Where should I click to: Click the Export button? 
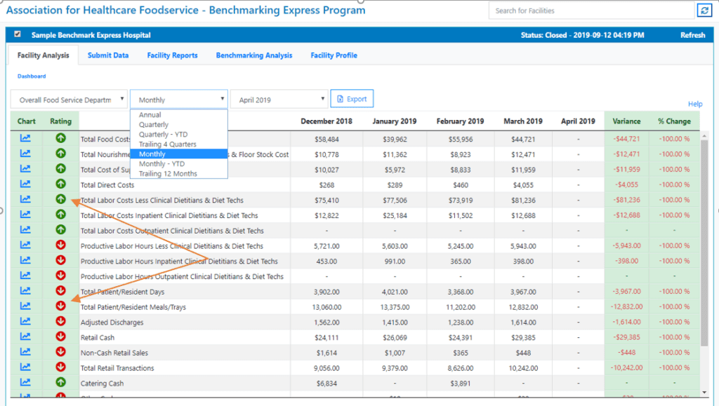click(x=352, y=99)
